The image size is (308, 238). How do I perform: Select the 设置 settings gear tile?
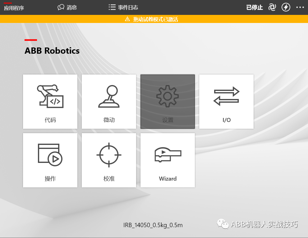pyautogui.click(x=168, y=101)
